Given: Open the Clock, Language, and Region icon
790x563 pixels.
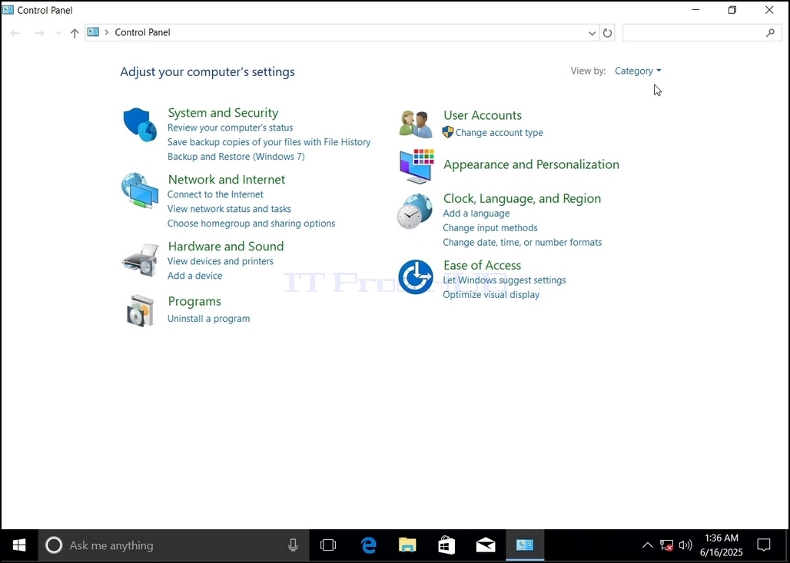Looking at the screenshot, I should 415,211.
